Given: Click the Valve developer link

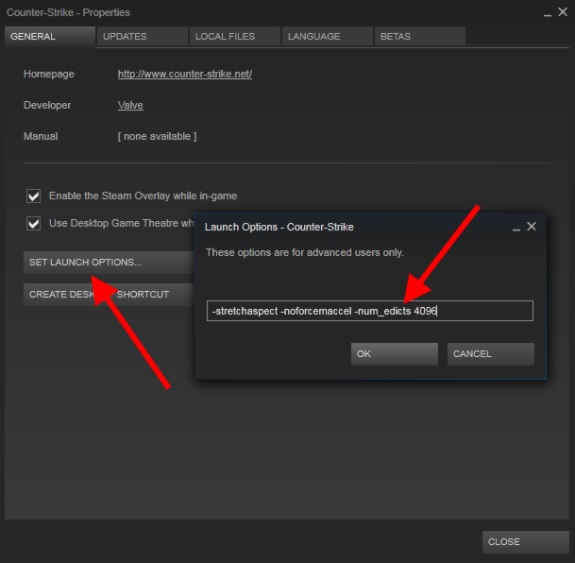Looking at the screenshot, I should tap(130, 105).
